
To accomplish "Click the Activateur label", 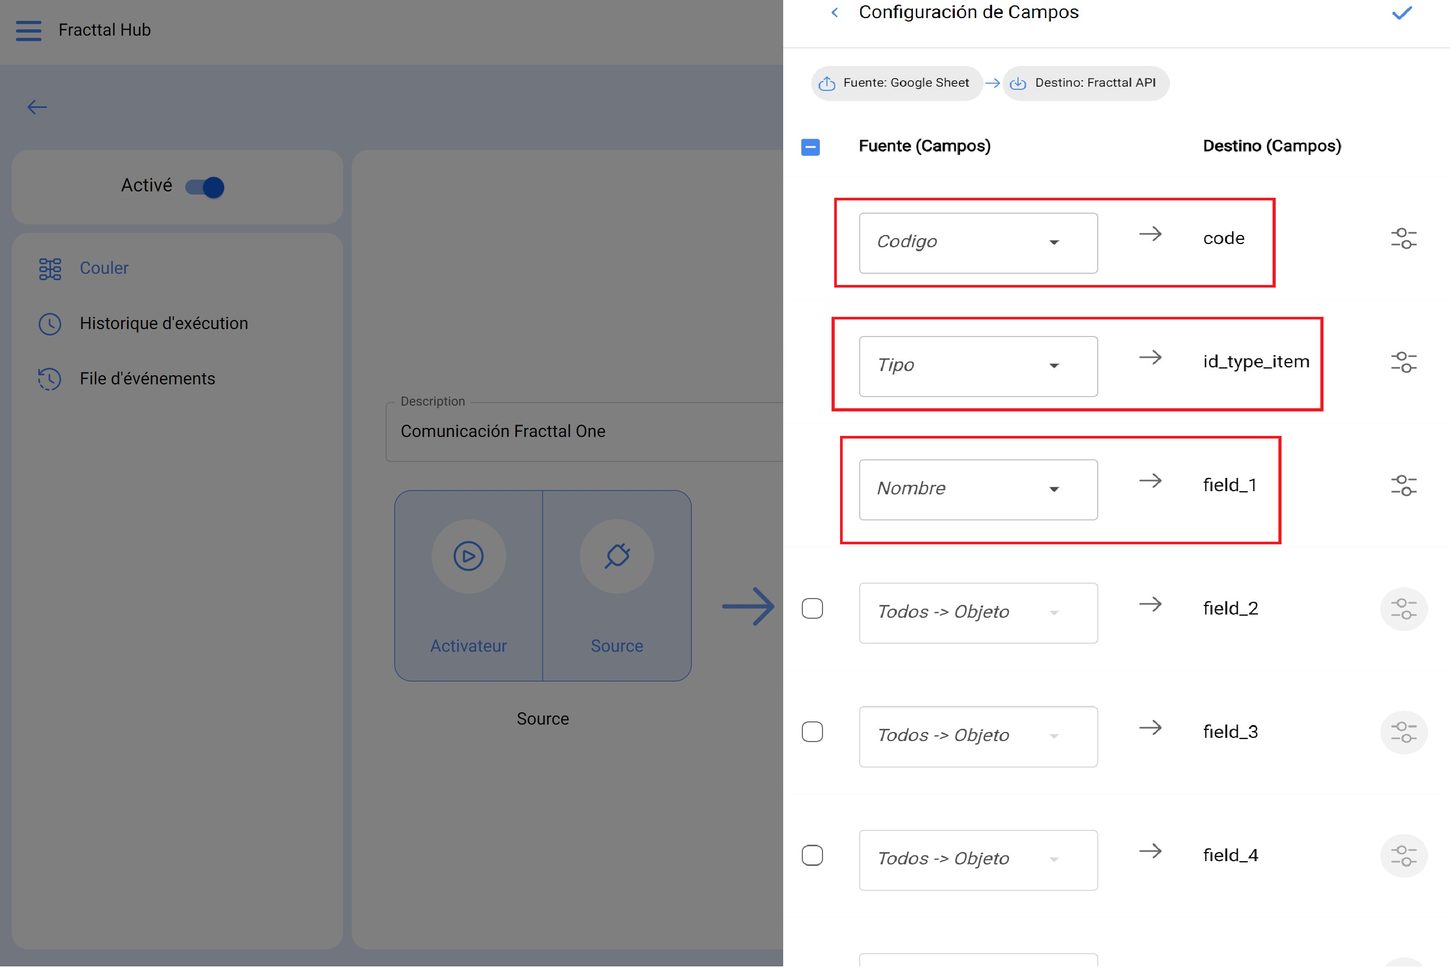I will [x=468, y=646].
